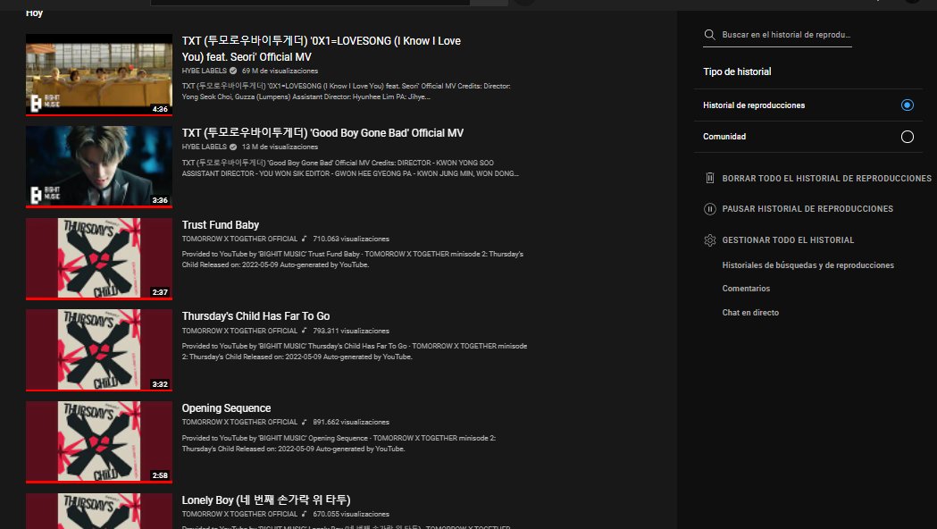Image resolution: width=937 pixels, height=529 pixels.
Task: Click the music note icon on Trust Fund Baby row
Action: coord(304,239)
